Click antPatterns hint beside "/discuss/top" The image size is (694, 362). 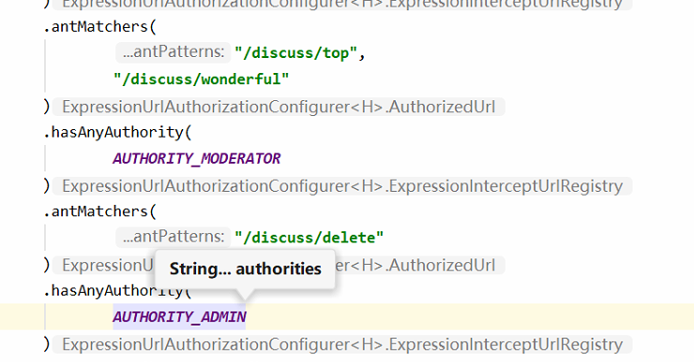click(x=173, y=52)
